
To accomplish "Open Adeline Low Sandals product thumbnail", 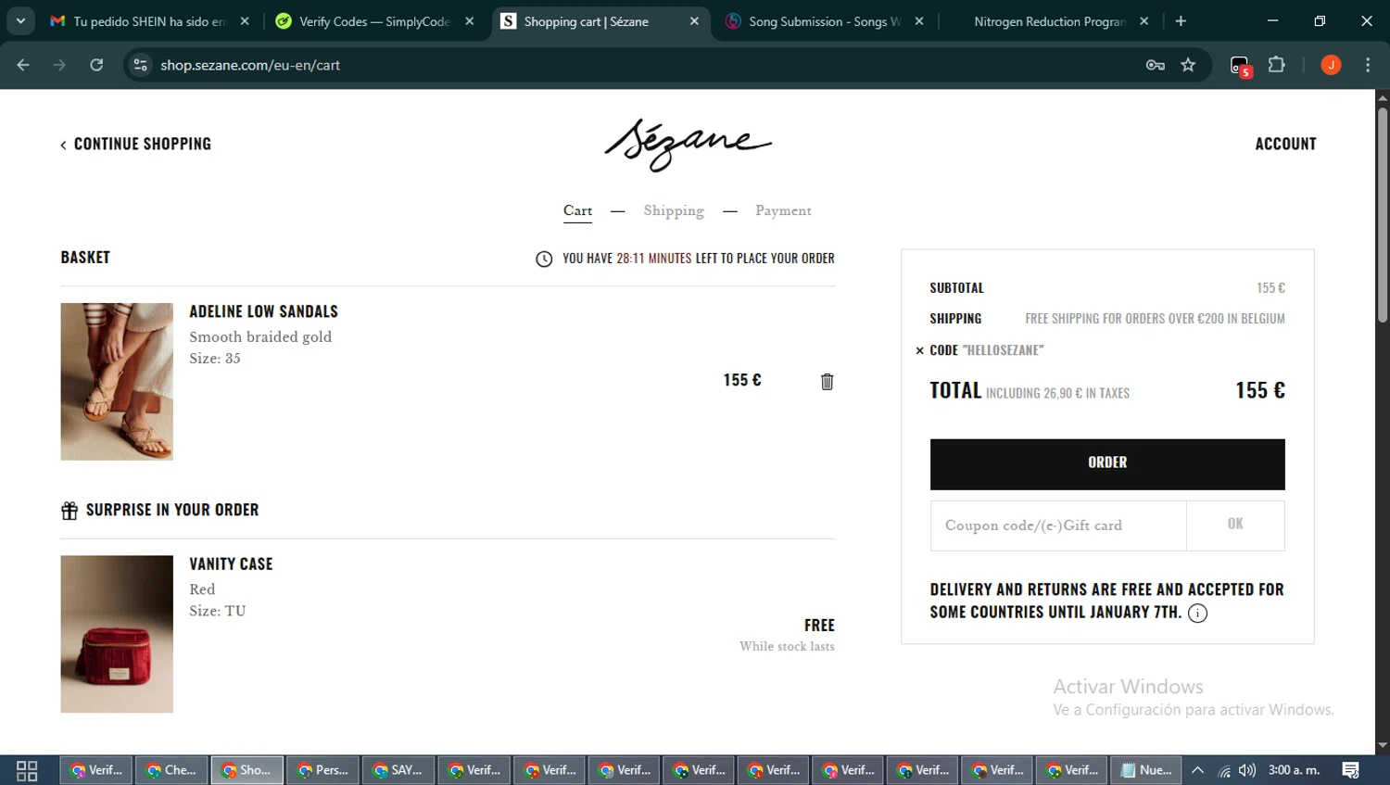I will click(x=117, y=382).
